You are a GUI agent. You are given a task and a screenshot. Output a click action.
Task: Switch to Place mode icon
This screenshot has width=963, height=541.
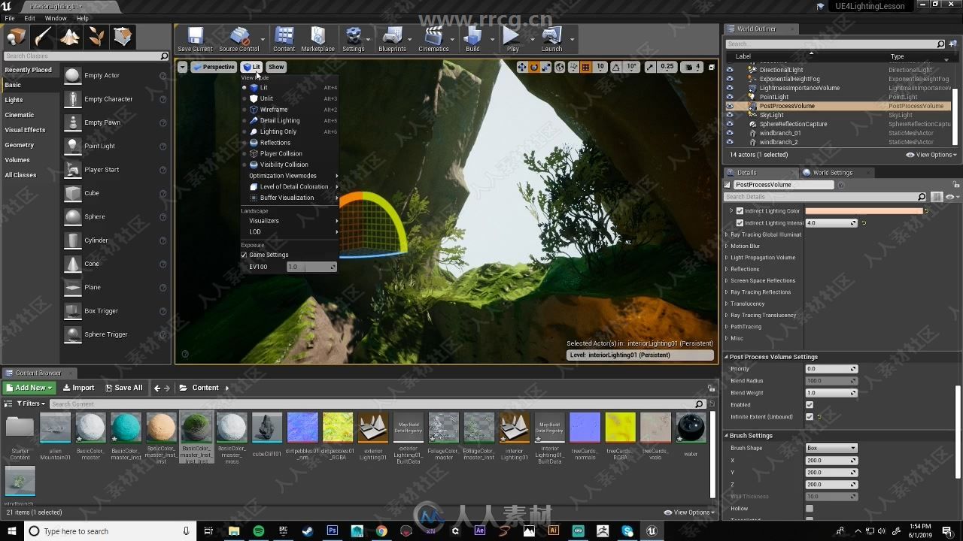(x=16, y=37)
